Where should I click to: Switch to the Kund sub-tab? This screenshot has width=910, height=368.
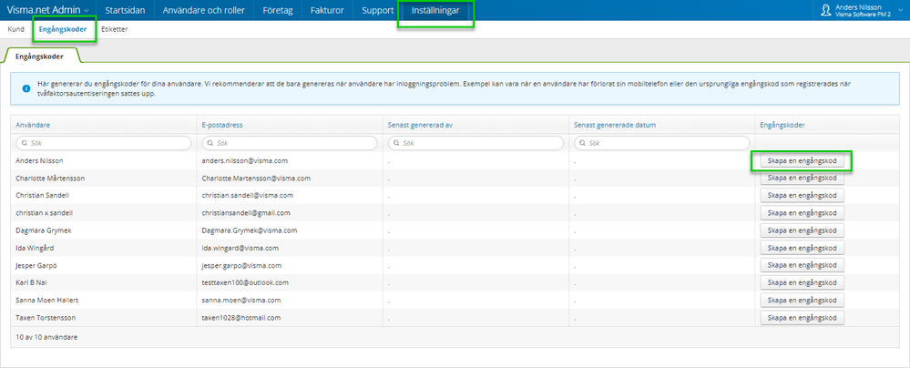[15, 29]
